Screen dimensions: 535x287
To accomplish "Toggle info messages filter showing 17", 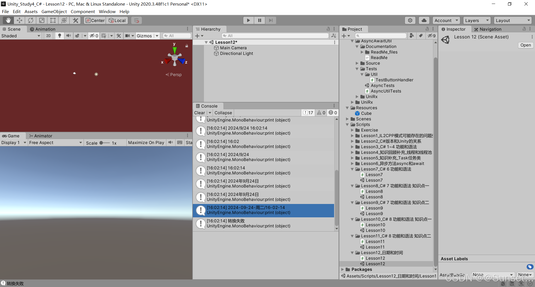I will coord(308,113).
